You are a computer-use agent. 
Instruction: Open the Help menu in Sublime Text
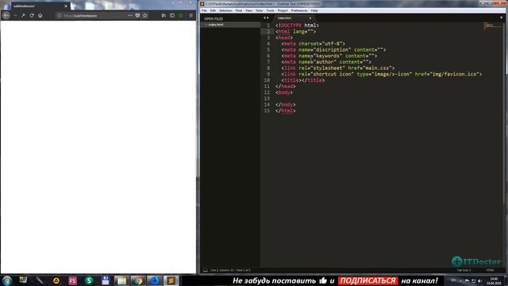[314, 10]
